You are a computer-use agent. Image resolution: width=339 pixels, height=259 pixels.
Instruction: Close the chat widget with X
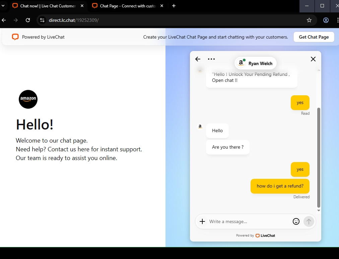pyautogui.click(x=313, y=59)
